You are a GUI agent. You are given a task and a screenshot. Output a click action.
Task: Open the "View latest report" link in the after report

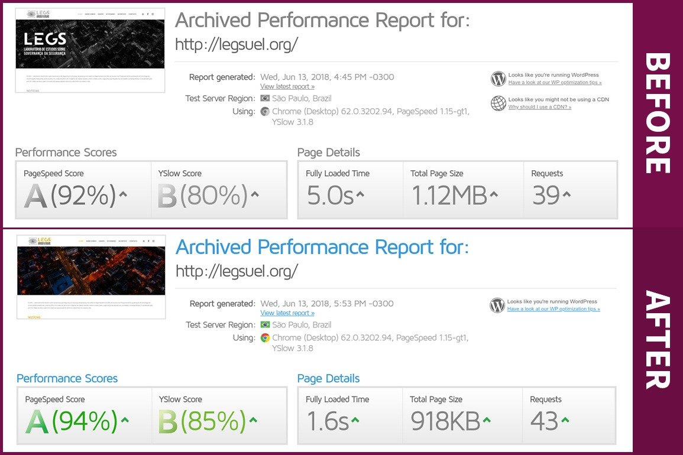click(x=287, y=313)
